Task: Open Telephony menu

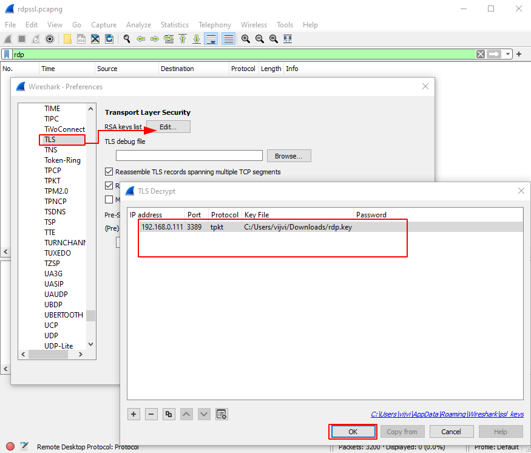Action: click(x=215, y=25)
